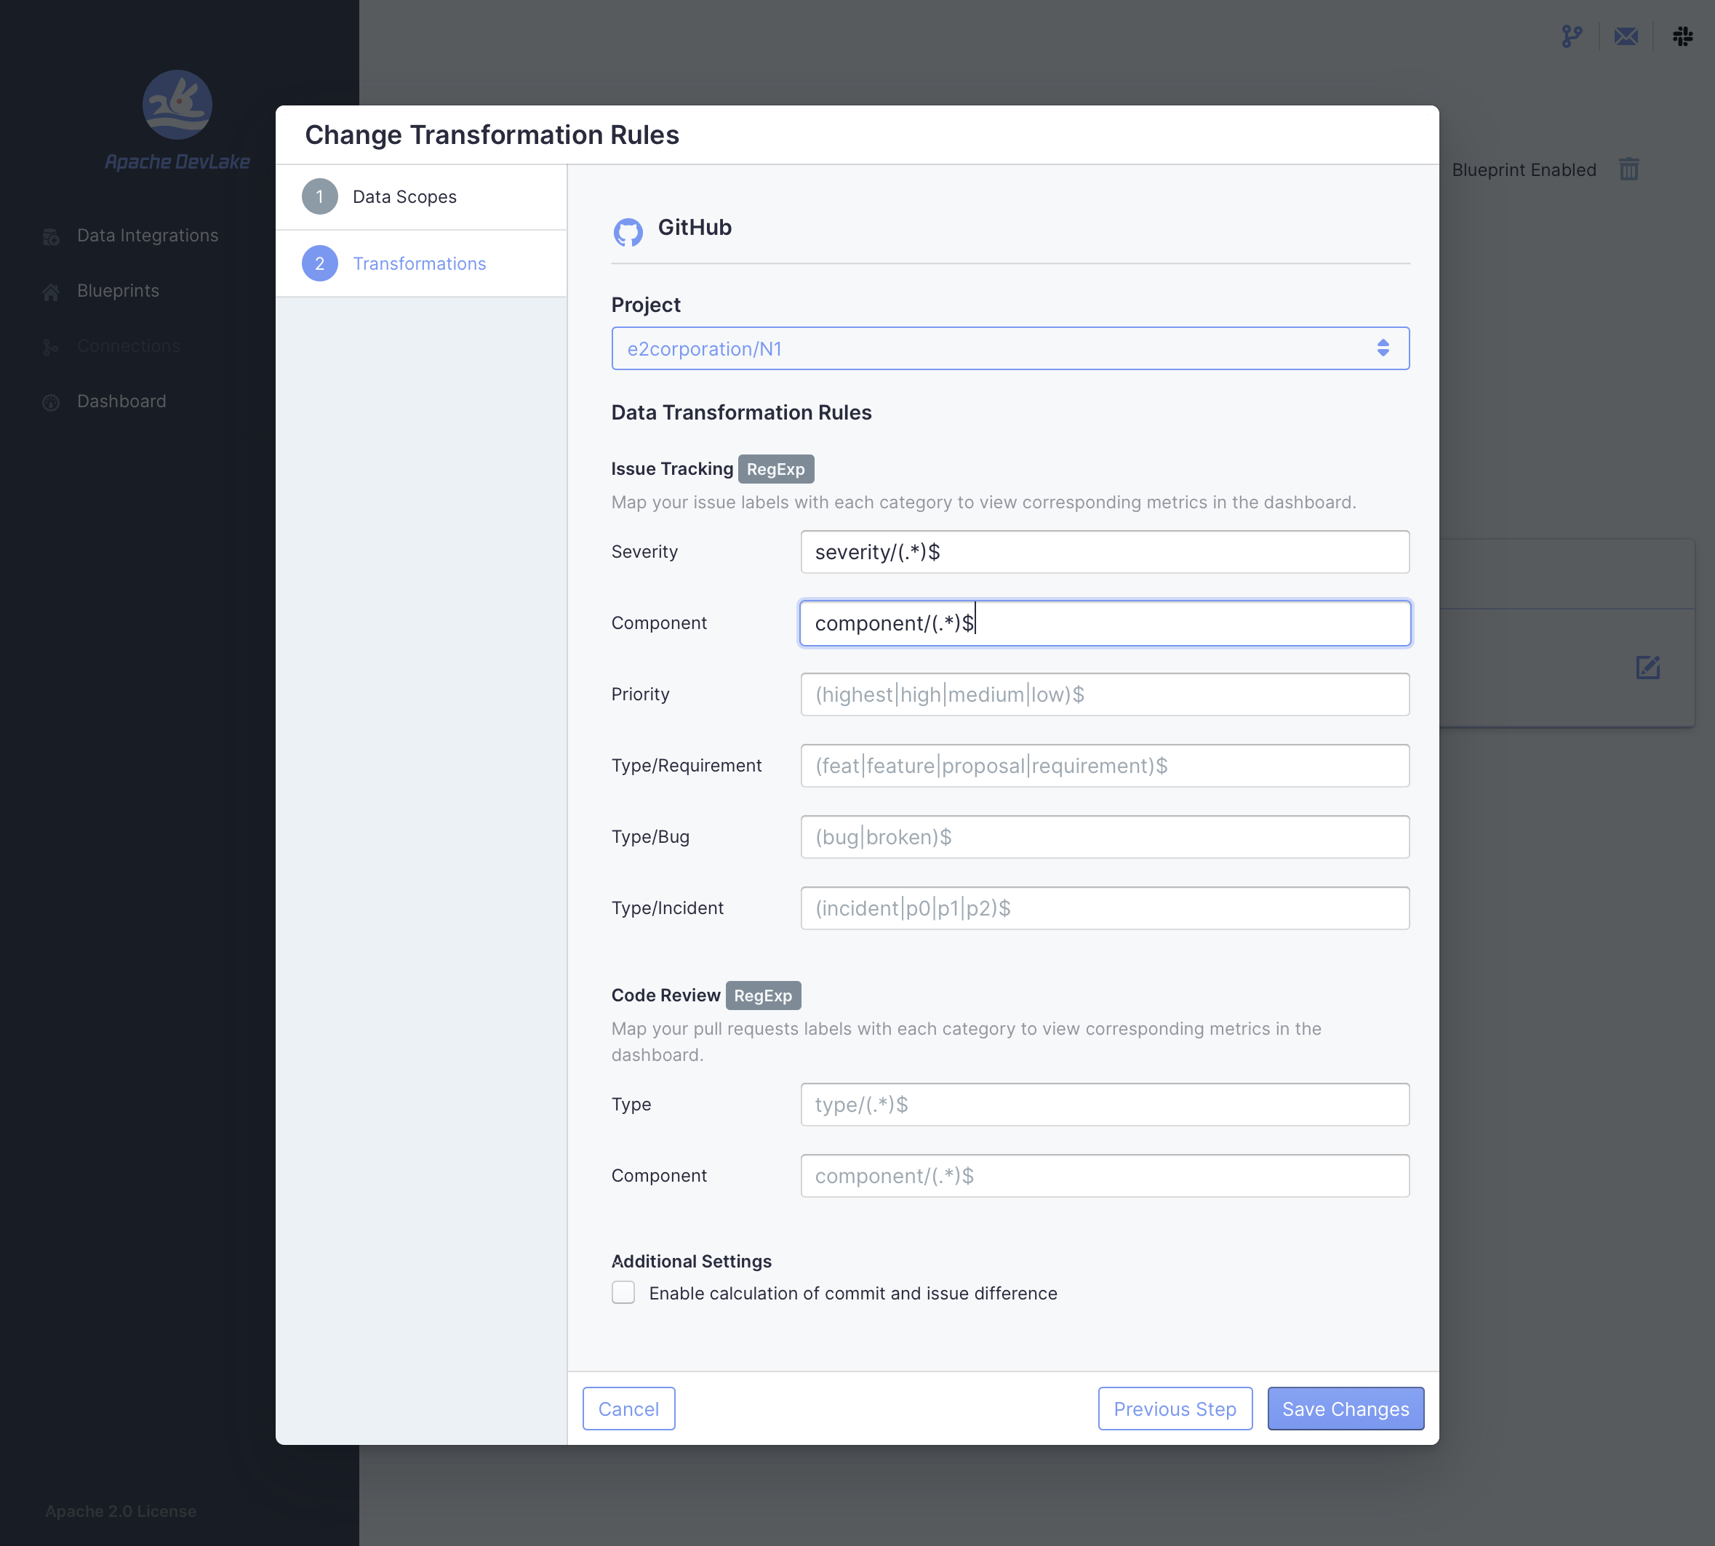Click the GitHub logo icon
1715x1546 pixels.
pos(628,231)
